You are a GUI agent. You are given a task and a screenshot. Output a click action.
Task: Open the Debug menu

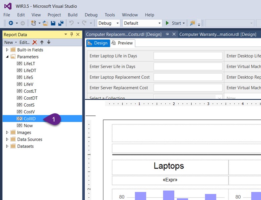91,15
